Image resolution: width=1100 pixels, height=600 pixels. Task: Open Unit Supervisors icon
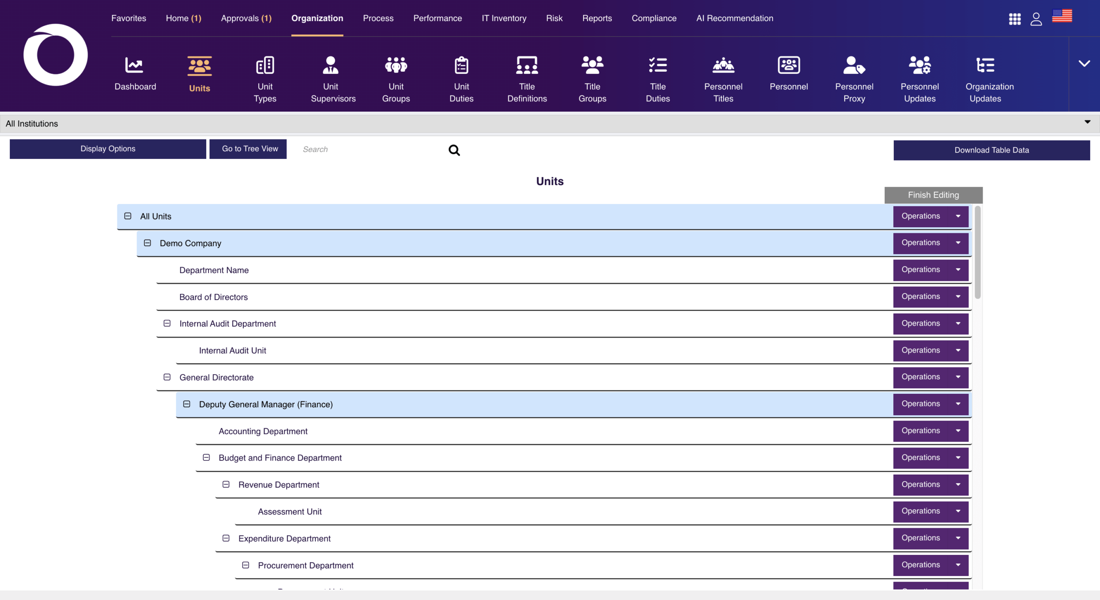(330, 65)
